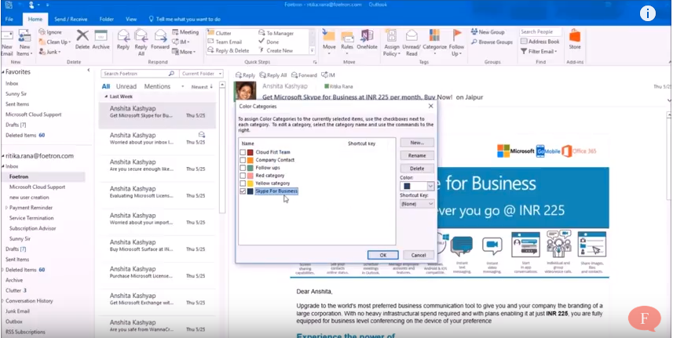
Task: Open the Follow Up dropdown
Action: [457, 42]
